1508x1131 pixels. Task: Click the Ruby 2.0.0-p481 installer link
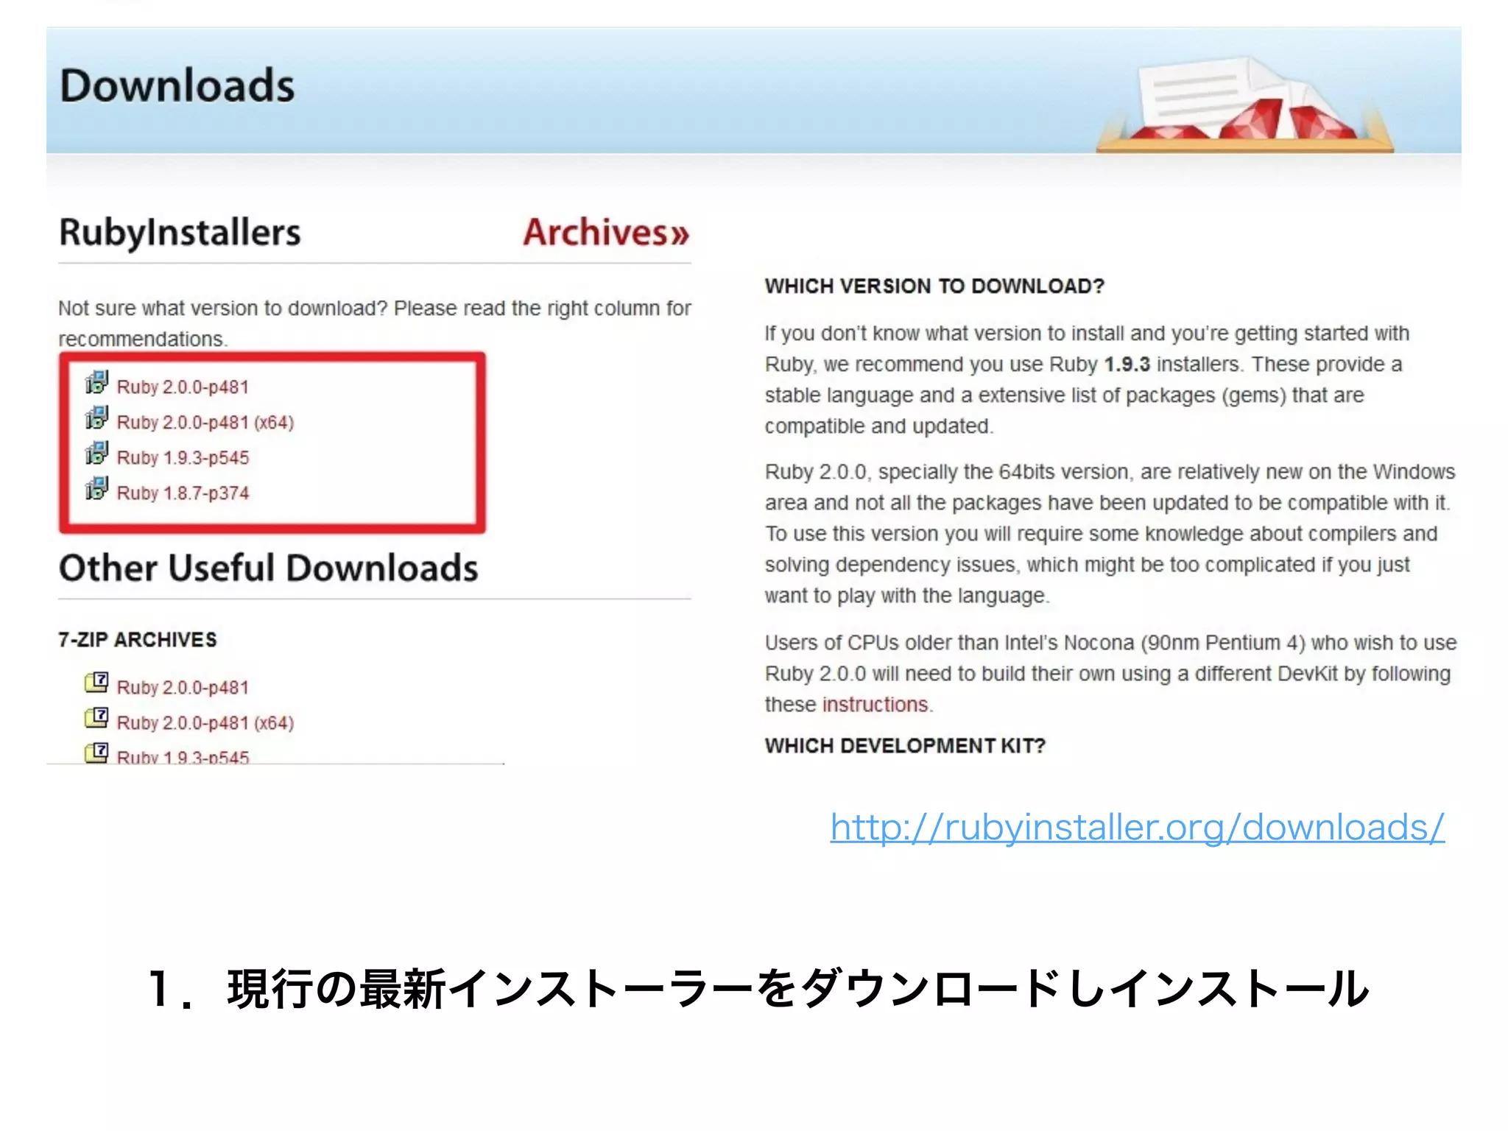pos(183,387)
